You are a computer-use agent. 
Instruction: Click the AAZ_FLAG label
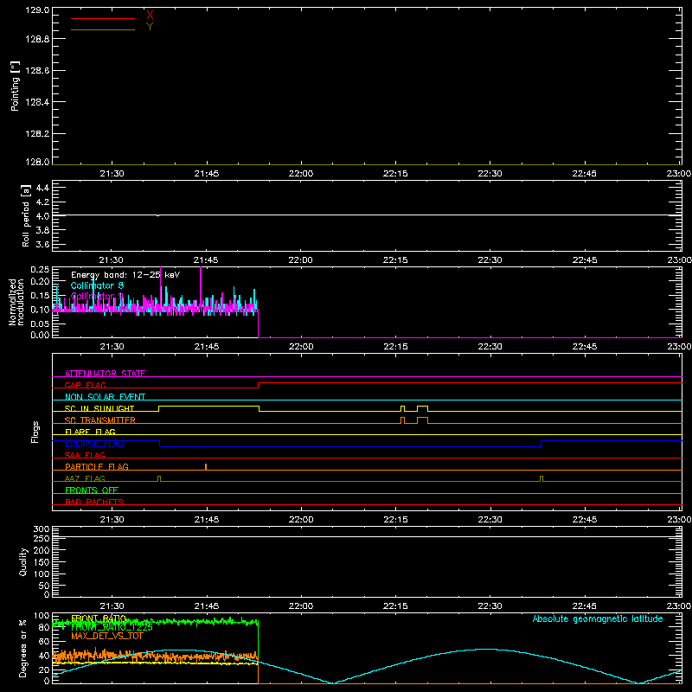tap(85, 478)
